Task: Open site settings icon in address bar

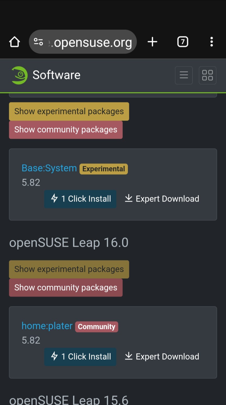Action: (38, 42)
